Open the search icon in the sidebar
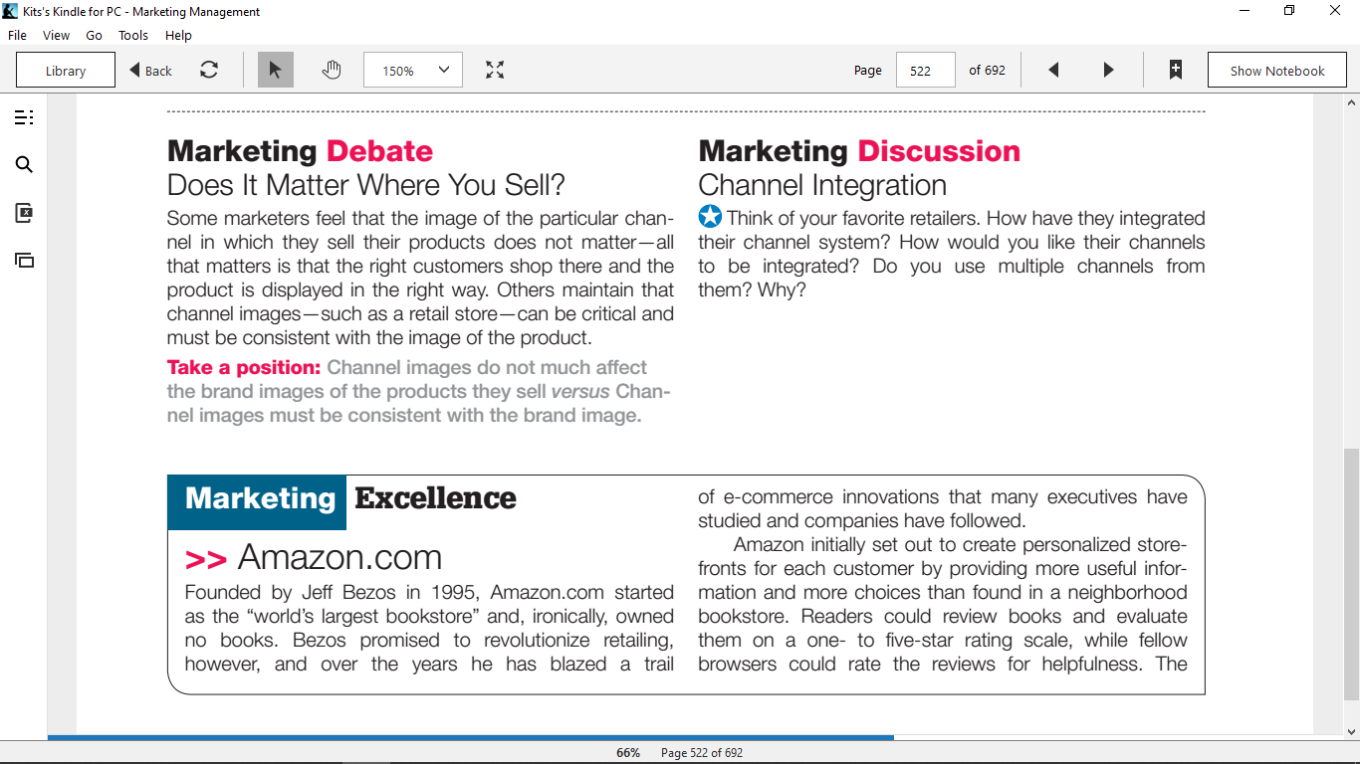 tap(24, 165)
